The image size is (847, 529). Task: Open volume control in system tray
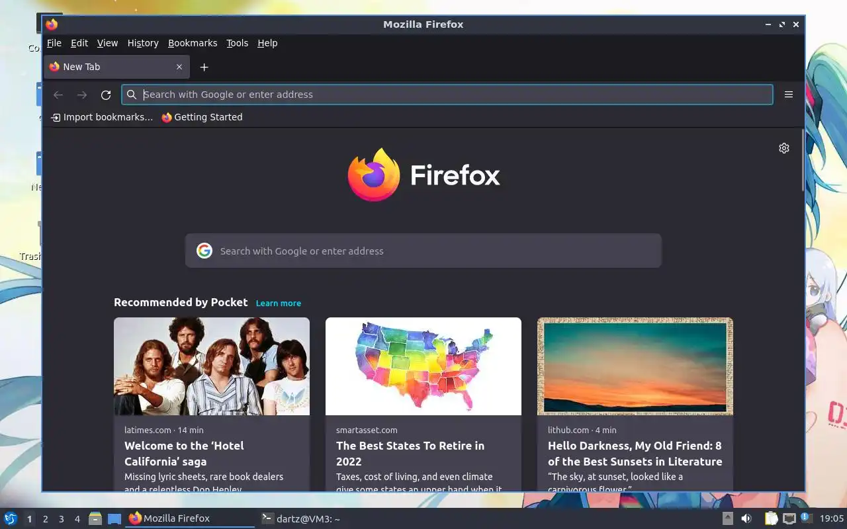[746, 518]
